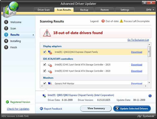
Task: Select the Scan Results tab
Action: coord(64,10)
